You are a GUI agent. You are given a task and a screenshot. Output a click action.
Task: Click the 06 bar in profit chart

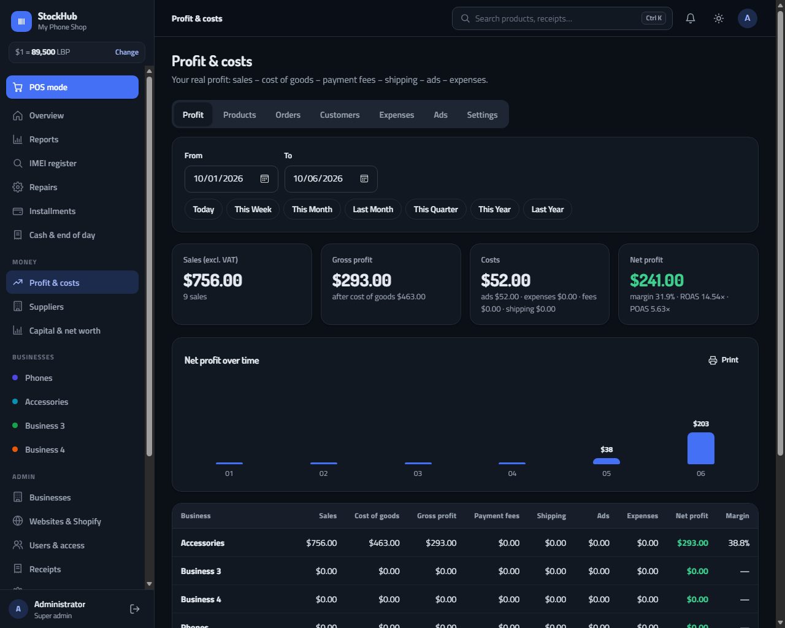point(701,448)
